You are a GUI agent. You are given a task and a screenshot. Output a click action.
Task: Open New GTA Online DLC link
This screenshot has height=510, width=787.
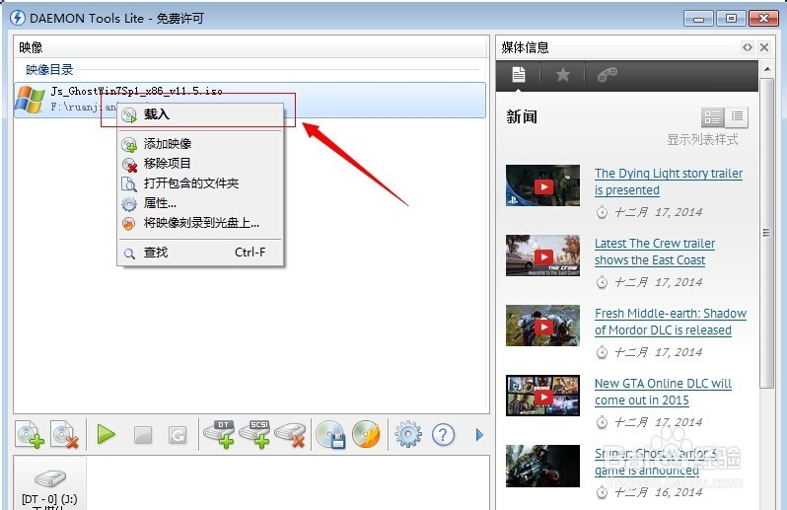(663, 392)
